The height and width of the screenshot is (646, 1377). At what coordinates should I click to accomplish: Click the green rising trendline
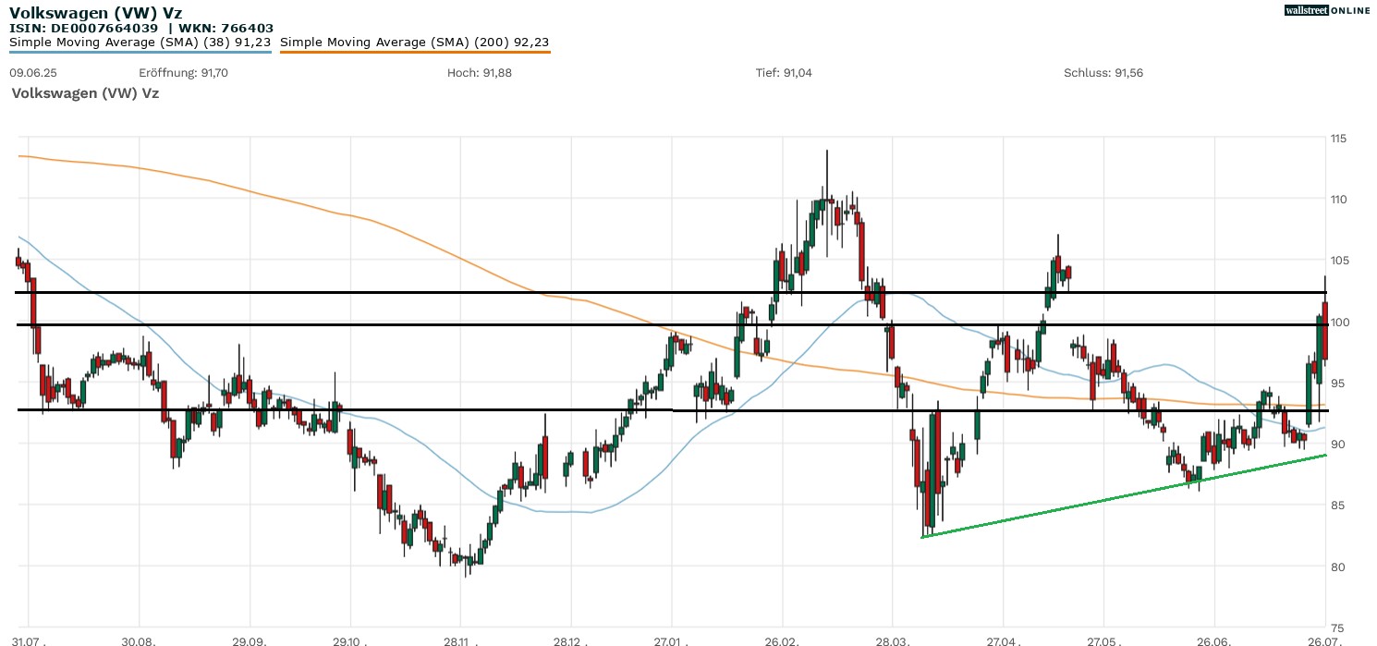coord(1125,496)
